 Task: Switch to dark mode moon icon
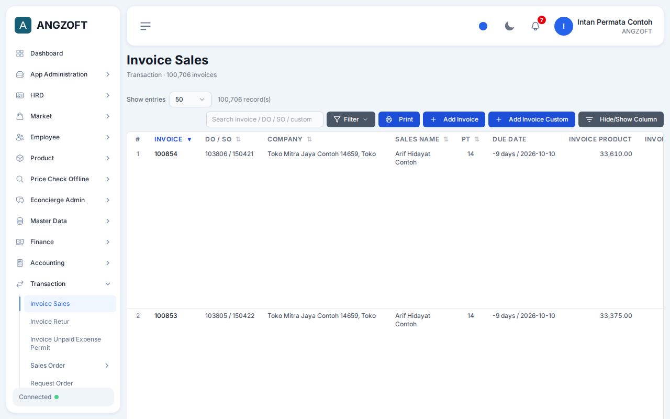pos(509,26)
